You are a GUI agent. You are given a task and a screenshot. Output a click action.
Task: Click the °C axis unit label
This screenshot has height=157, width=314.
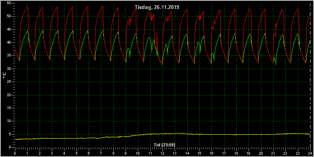click(4, 75)
